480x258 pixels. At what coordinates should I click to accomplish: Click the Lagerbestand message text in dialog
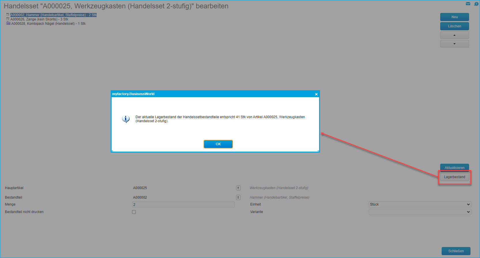[220, 119]
